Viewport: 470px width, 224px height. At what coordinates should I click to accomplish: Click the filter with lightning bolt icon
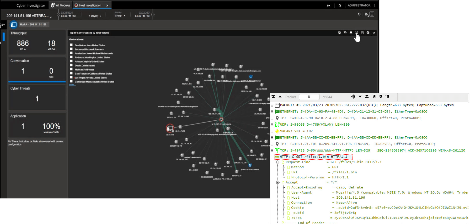tap(345, 33)
